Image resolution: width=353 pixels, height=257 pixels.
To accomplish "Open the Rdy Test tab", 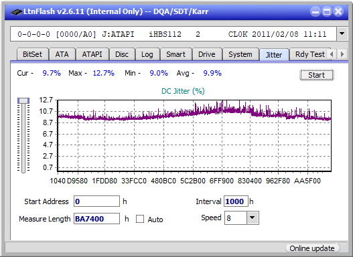I will pos(309,54).
